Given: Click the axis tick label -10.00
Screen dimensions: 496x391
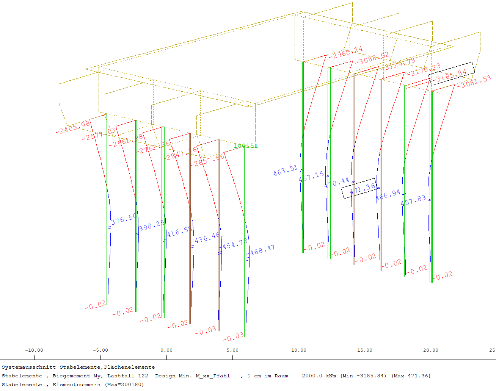Looking at the screenshot, I should (x=34, y=350).
